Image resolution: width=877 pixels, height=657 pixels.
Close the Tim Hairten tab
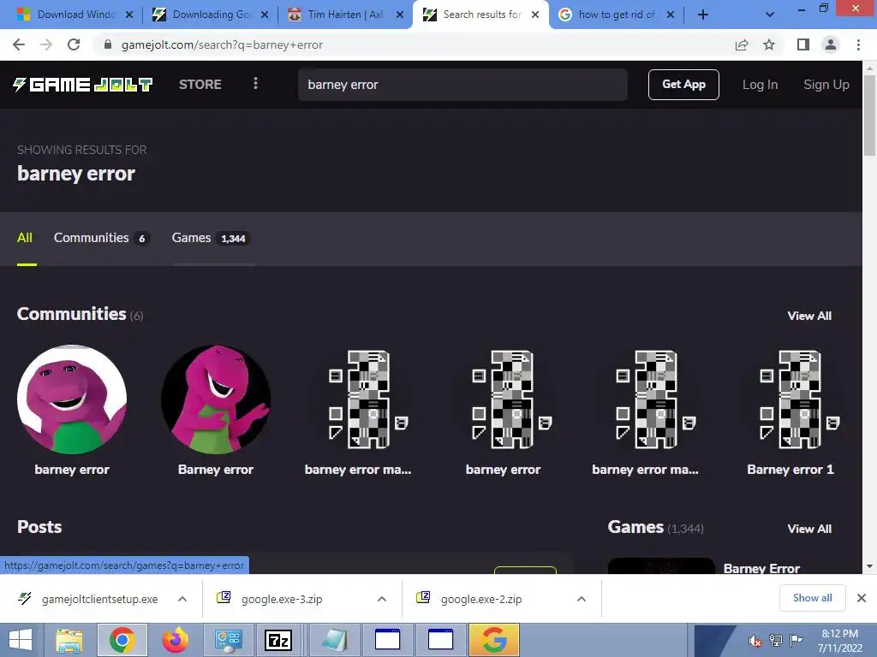pos(400,15)
